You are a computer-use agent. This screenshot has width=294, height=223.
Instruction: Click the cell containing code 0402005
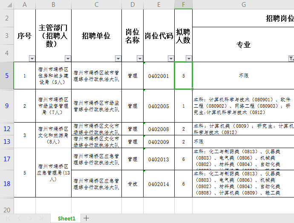159,106
